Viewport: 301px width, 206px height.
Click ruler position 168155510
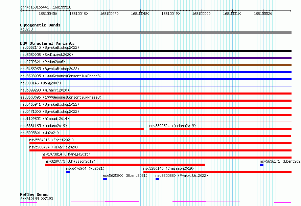coord(232,14)
